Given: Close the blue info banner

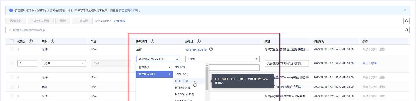Looking at the screenshot, I should 405,10.
